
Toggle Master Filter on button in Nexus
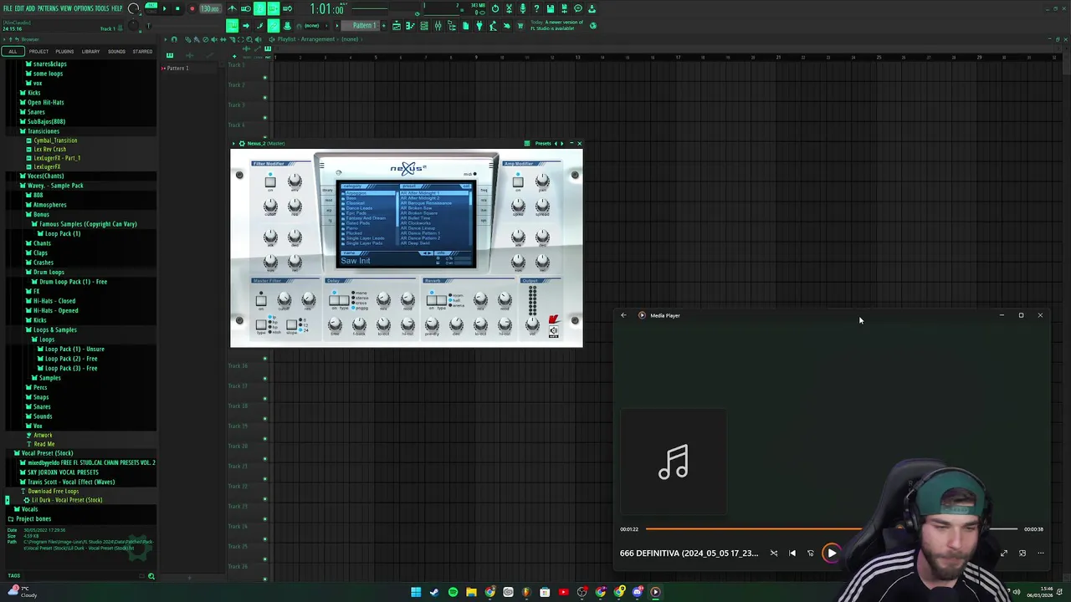pyautogui.click(x=261, y=300)
